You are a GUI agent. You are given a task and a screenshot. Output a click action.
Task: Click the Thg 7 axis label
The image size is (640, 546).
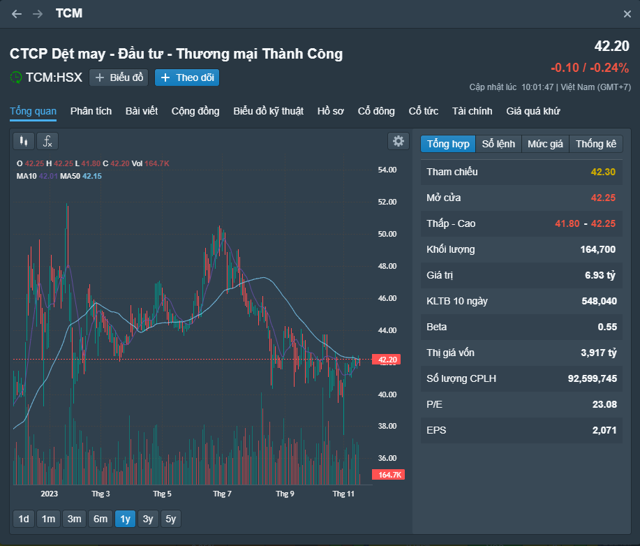pyautogui.click(x=222, y=494)
